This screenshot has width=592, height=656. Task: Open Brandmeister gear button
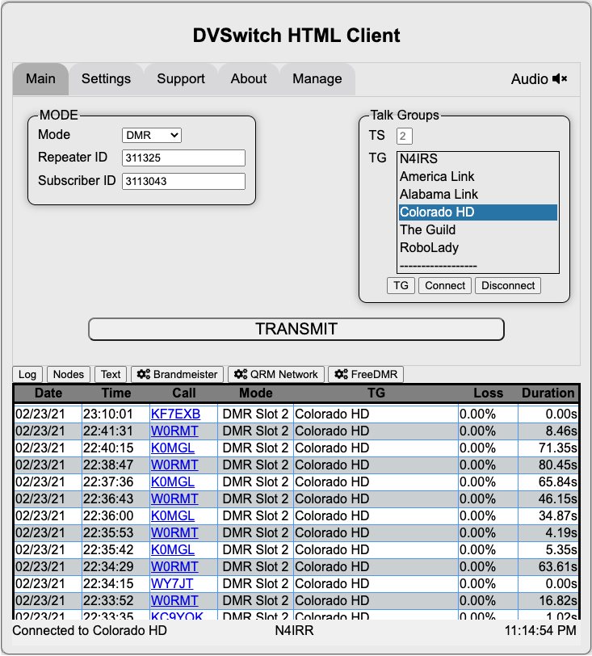[x=178, y=374]
